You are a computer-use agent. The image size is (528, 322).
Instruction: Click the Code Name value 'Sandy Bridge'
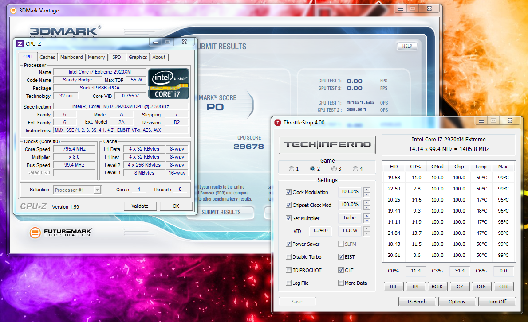[78, 80]
